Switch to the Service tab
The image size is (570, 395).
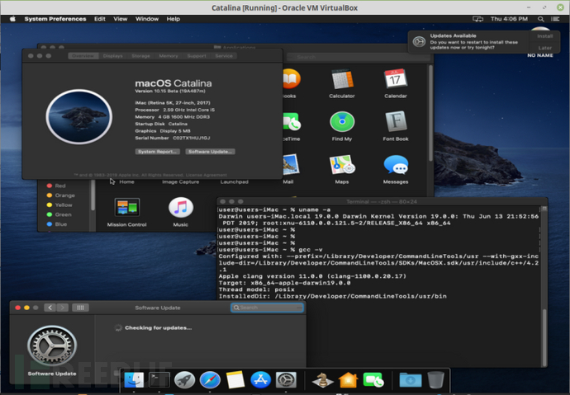(x=224, y=56)
